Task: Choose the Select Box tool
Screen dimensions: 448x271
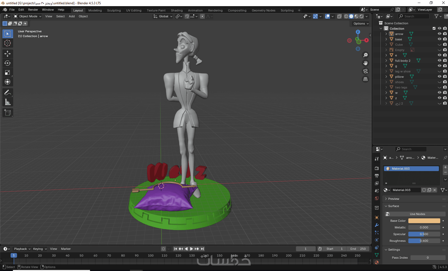Action: click(x=8, y=34)
